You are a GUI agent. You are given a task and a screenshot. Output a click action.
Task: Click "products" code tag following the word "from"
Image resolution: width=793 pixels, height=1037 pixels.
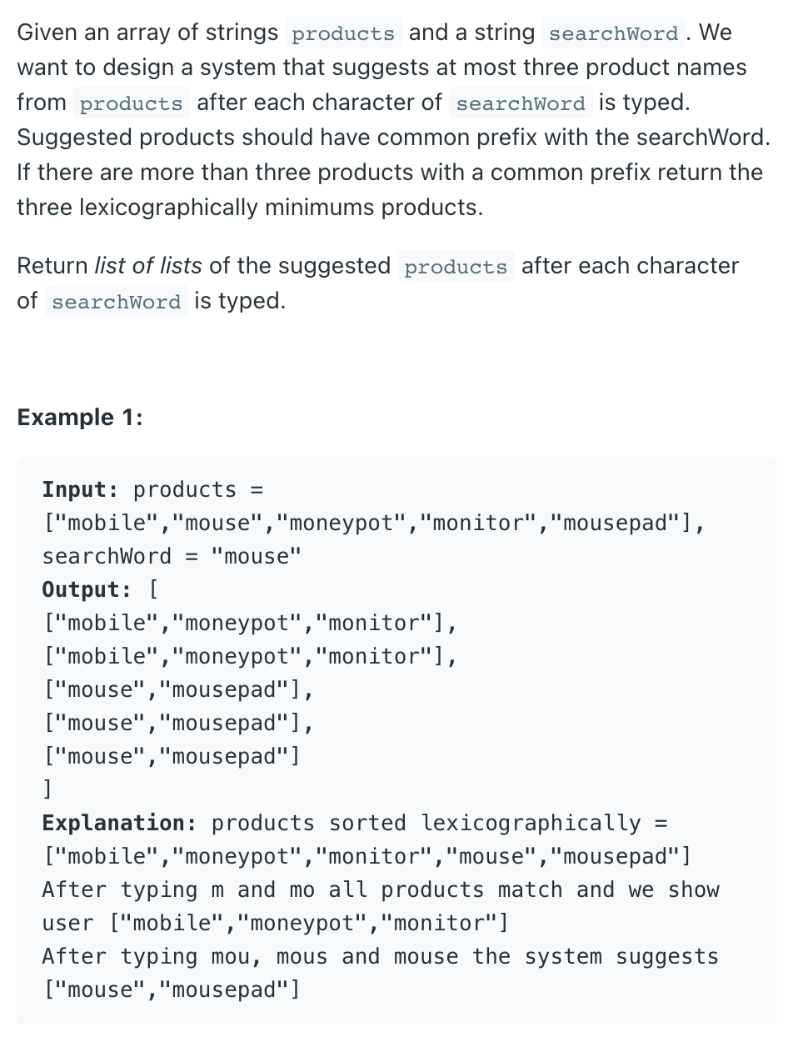[131, 103]
